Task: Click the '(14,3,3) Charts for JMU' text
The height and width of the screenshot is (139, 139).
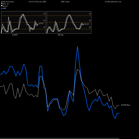Action: (x=38, y=2)
